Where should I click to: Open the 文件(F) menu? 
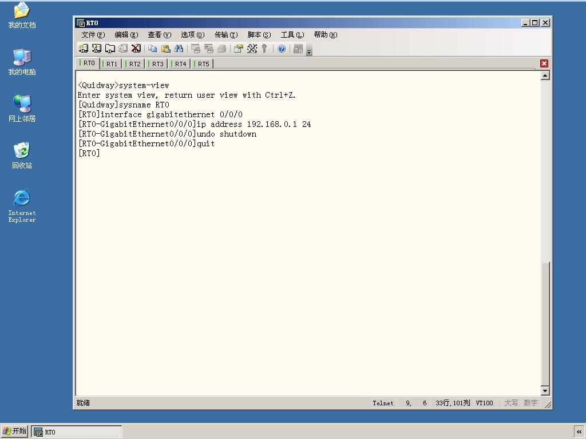click(93, 35)
